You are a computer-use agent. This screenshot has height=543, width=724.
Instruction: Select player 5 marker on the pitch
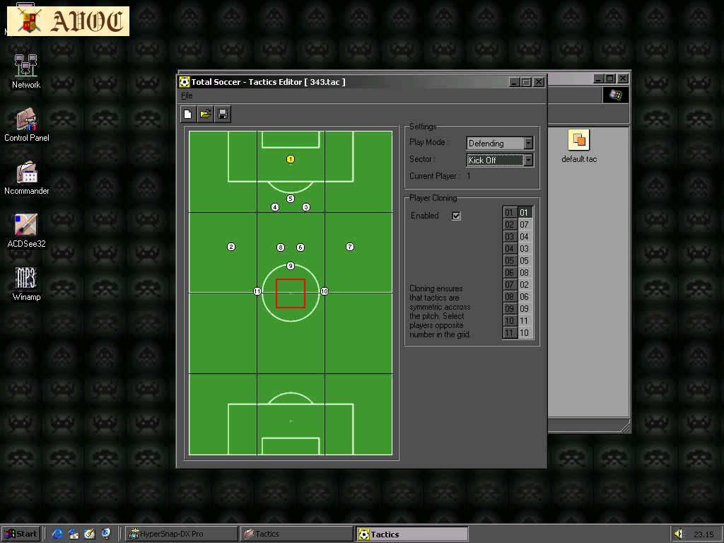pos(291,199)
